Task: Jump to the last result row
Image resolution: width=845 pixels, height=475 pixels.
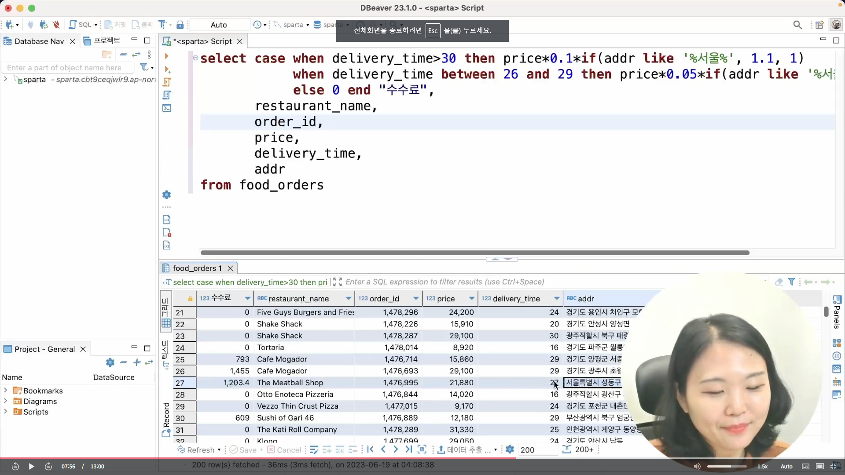Action: point(409,449)
